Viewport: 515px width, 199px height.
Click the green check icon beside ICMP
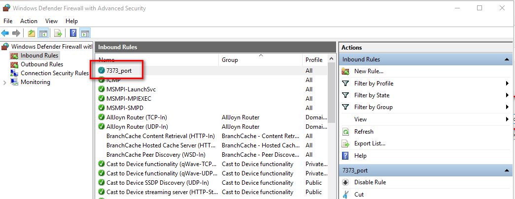tap(101, 80)
